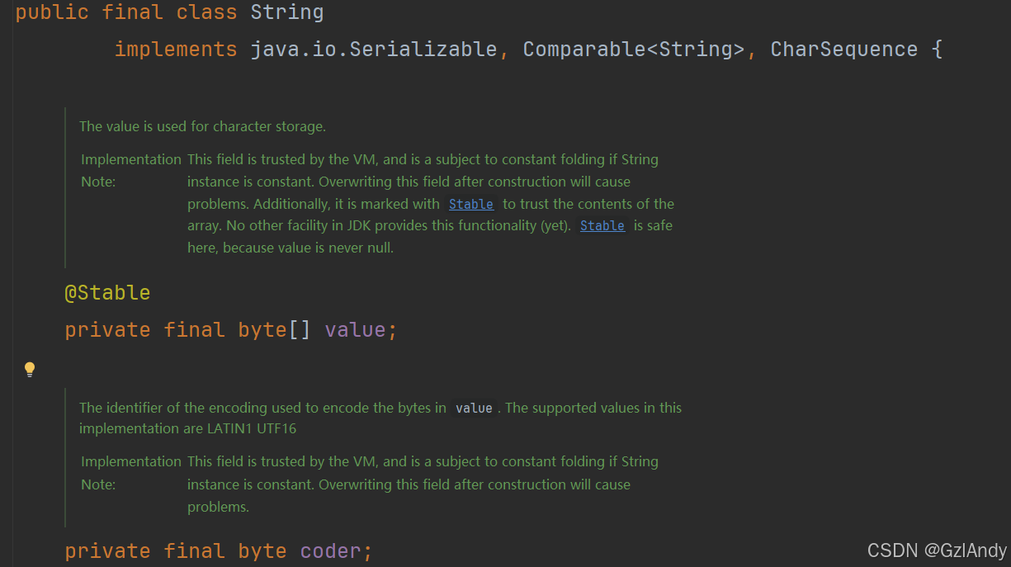Click the @Stable annotation above value
The height and width of the screenshot is (567, 1011).
(107, 292)
